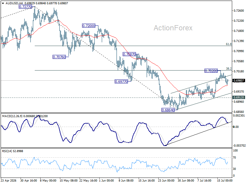Screen dimensions: 246x184
Task: Click the RSI 70 level label
Action: (235, 158)
